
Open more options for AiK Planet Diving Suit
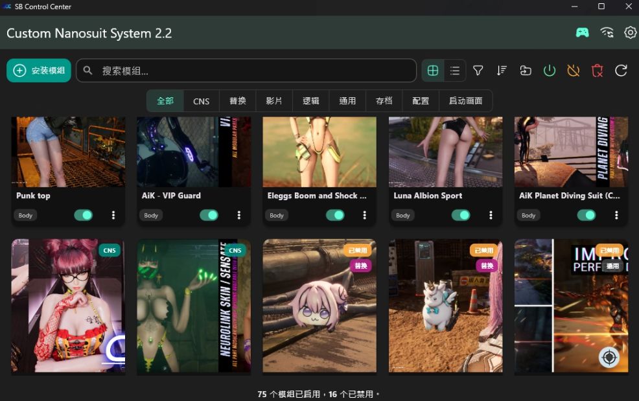click(616, 215)
